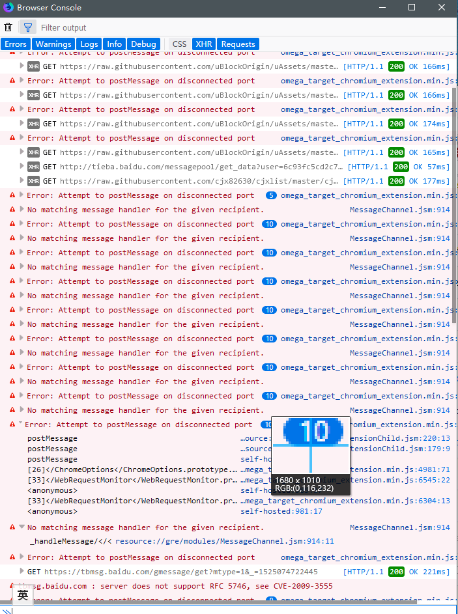Click the repeat count badge showing 5
Image resolution: width=458 pixels, height=614 pixels.
pos(271,195)
